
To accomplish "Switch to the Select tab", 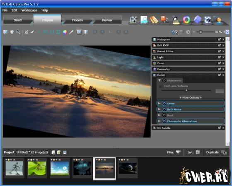I will point(18,20).
